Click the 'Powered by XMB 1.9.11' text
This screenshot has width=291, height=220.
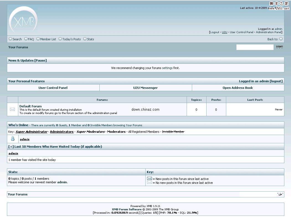point(145,206)
